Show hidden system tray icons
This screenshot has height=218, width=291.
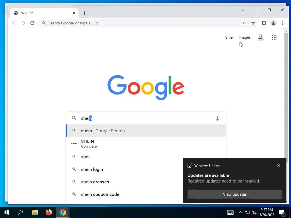240,212
